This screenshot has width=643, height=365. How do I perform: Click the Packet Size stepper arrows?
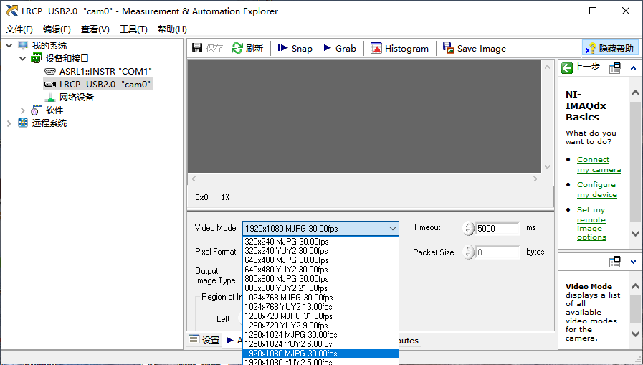click(x=468, y=252)
